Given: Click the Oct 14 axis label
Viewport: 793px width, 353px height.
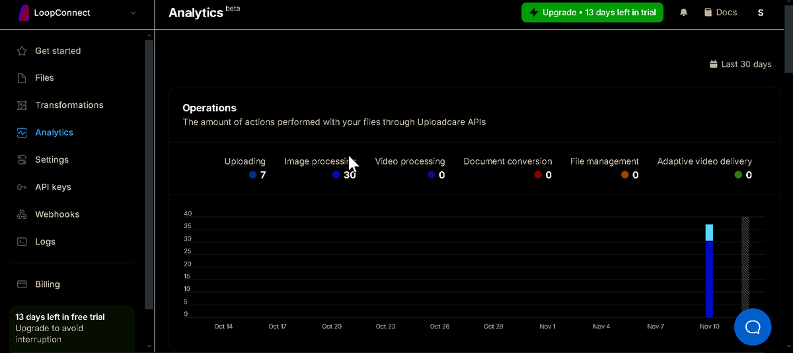Looking at the screenshot, I should [223, 327].
